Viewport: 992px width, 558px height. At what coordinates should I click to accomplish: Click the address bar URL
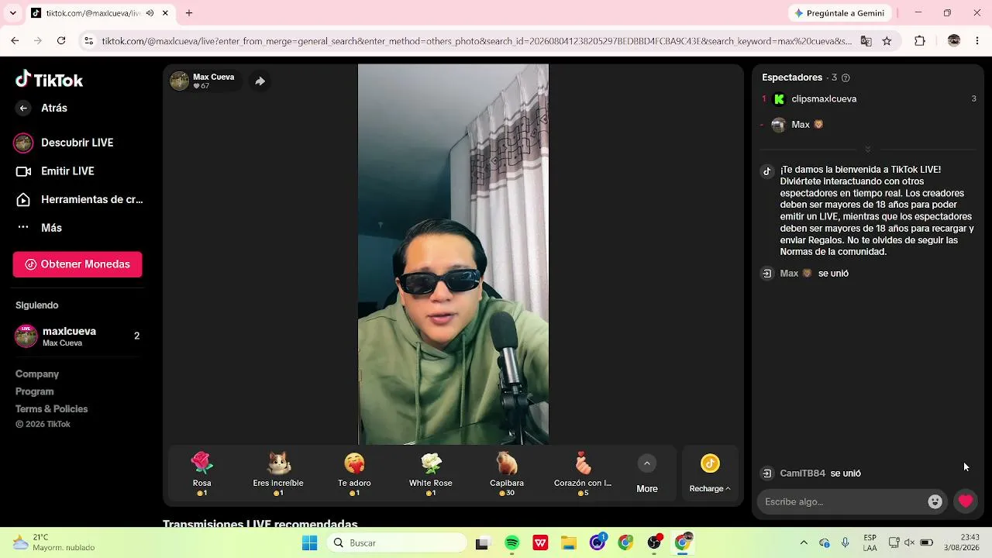click(477, 41)
